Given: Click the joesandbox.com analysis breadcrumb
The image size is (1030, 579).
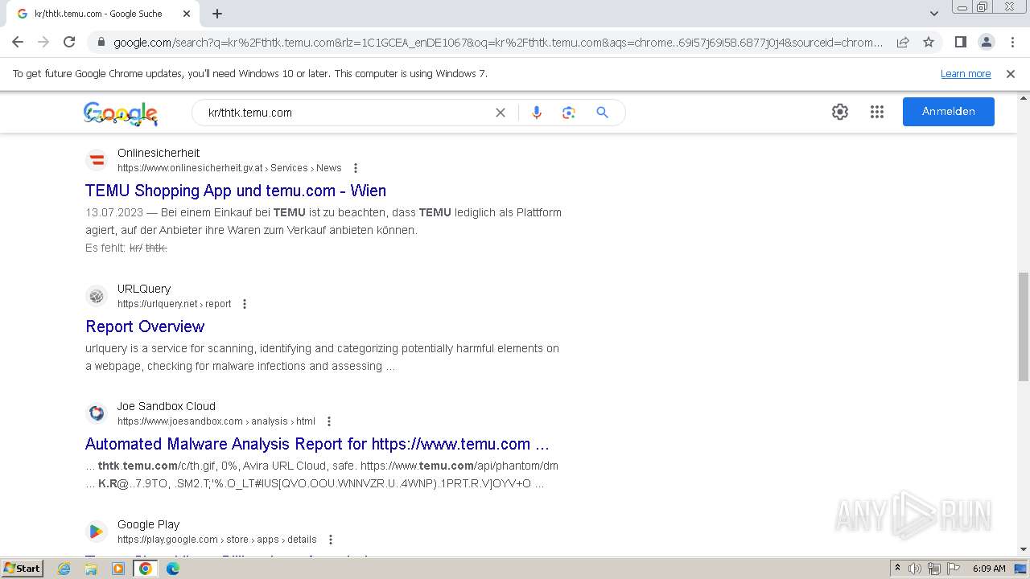Looking at the screenshot, I should [216, 421].
